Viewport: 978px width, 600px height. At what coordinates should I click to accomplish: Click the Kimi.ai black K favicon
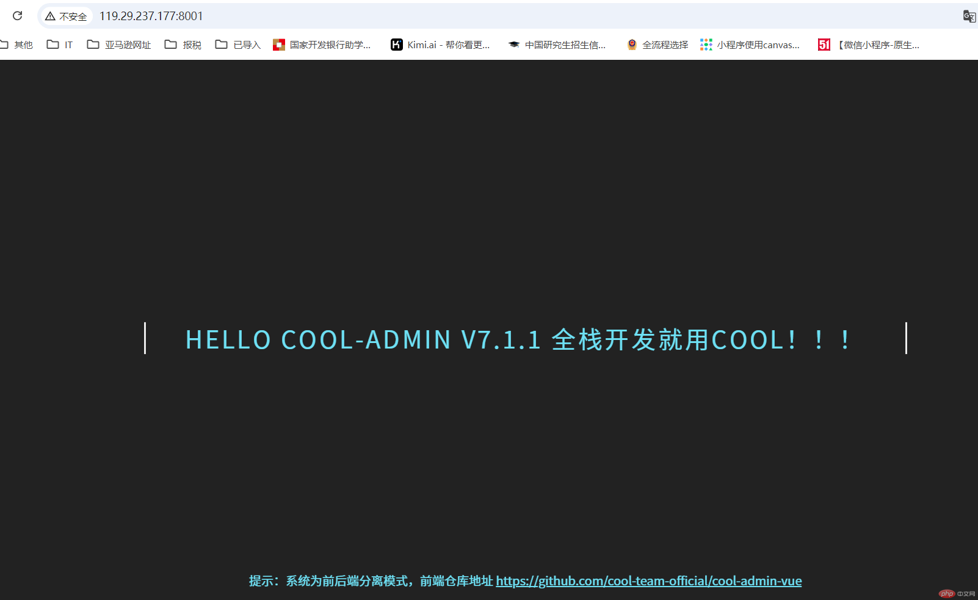[397, 45]
